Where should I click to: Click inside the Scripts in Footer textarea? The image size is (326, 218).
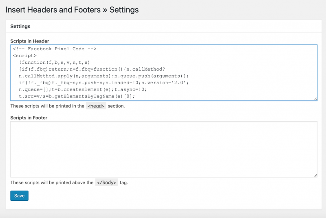[164, 149]
